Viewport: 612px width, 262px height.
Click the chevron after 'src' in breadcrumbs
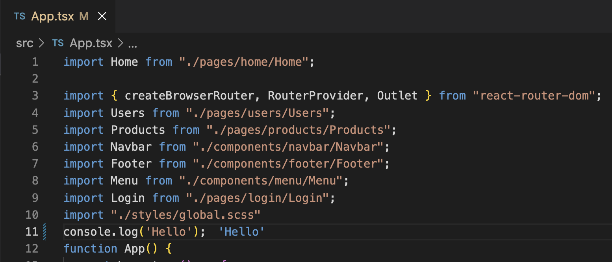pyautogui.click(x=41, y=43)
